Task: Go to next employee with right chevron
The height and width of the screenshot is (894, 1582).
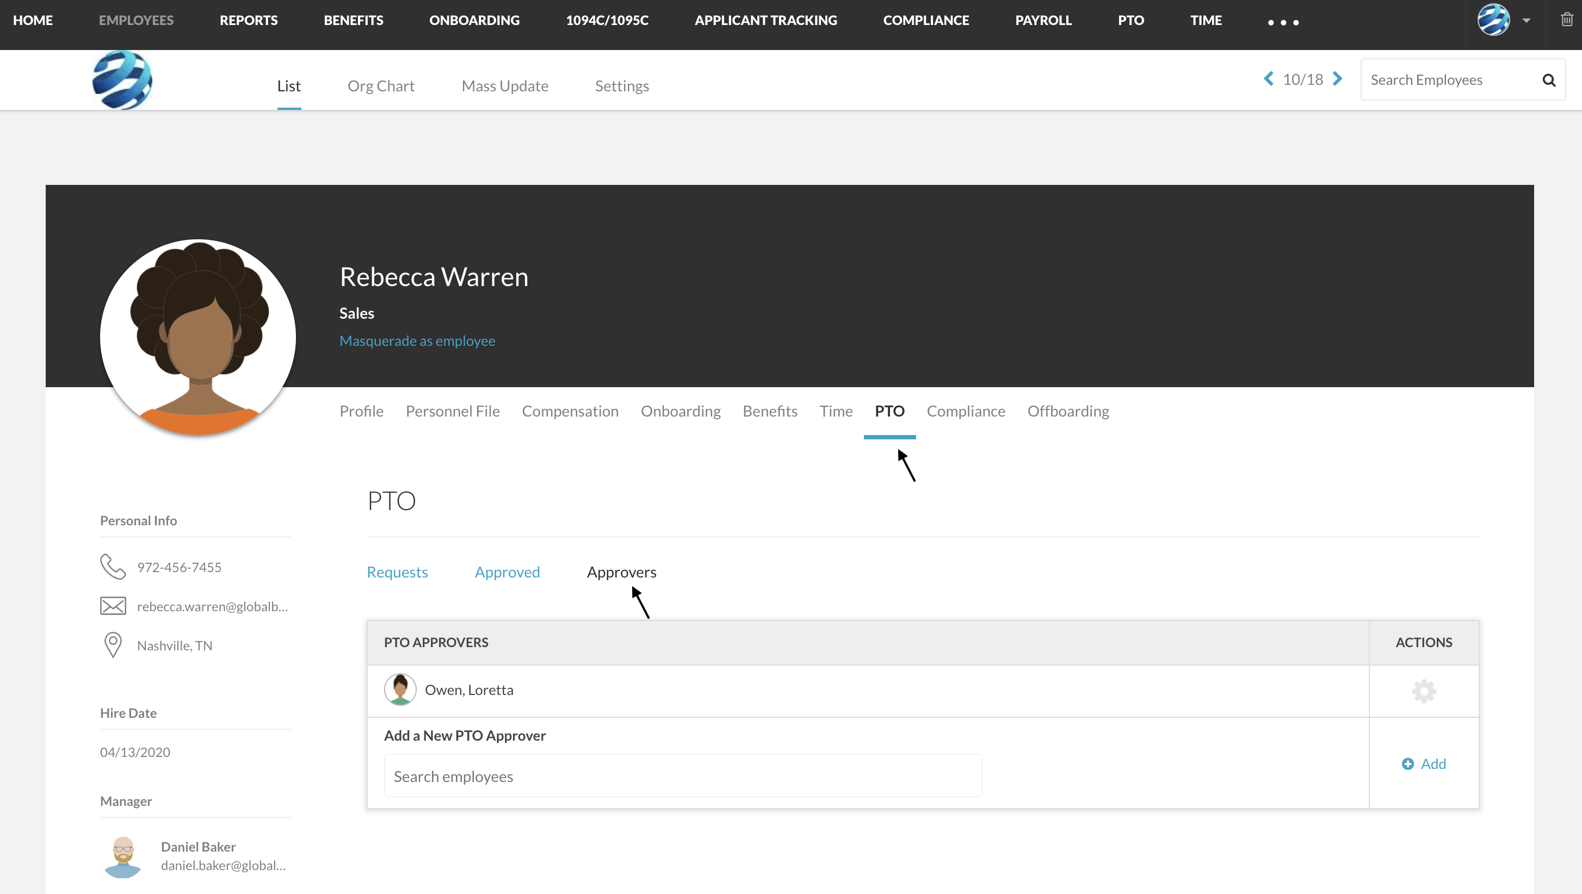Action: 1337,79
